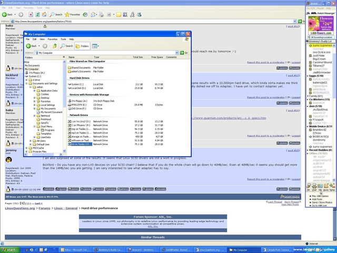Sort by the Free Space column header

tap(154, 57)
